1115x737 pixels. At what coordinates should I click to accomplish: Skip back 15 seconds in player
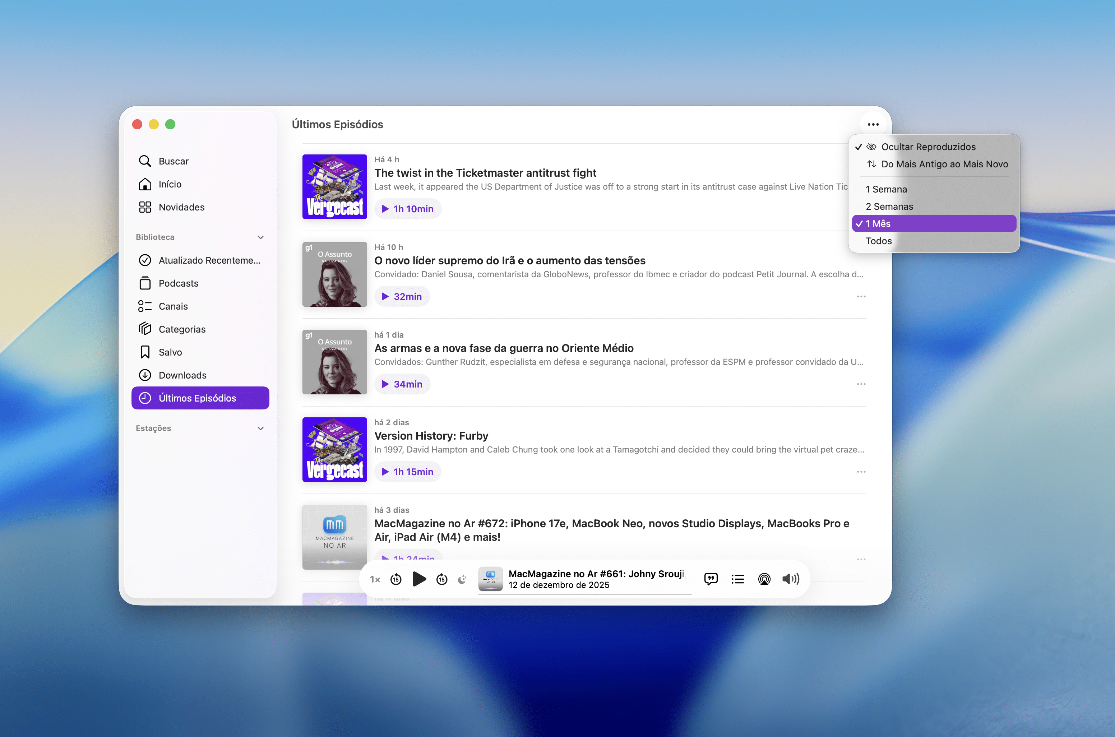(x=396, y=579)
